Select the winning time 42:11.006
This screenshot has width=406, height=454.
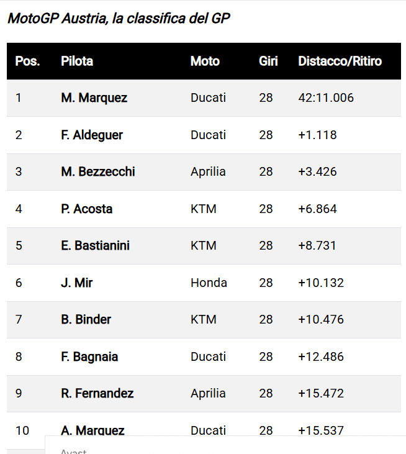326,98
